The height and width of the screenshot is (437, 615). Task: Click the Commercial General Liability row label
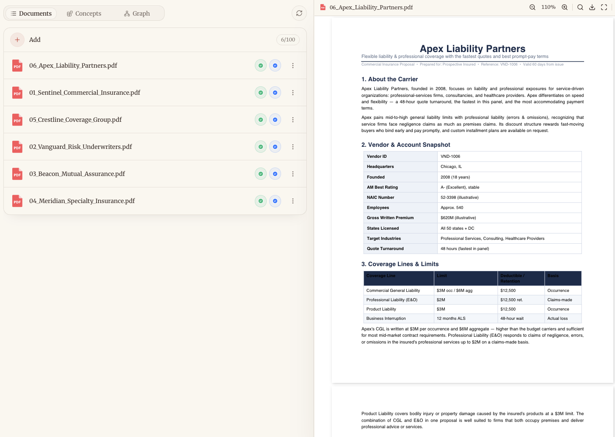pos(393,291)
